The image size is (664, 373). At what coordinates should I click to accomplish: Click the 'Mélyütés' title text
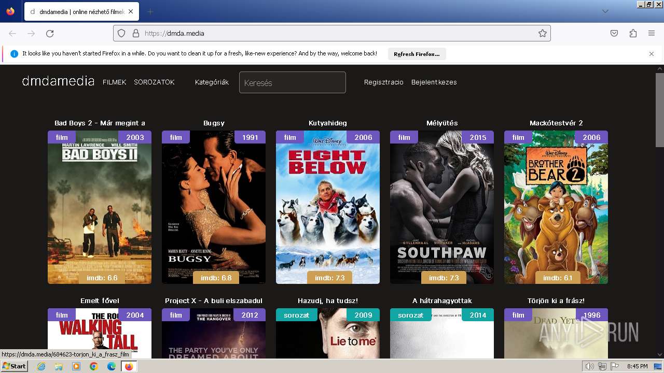[442, 123]
